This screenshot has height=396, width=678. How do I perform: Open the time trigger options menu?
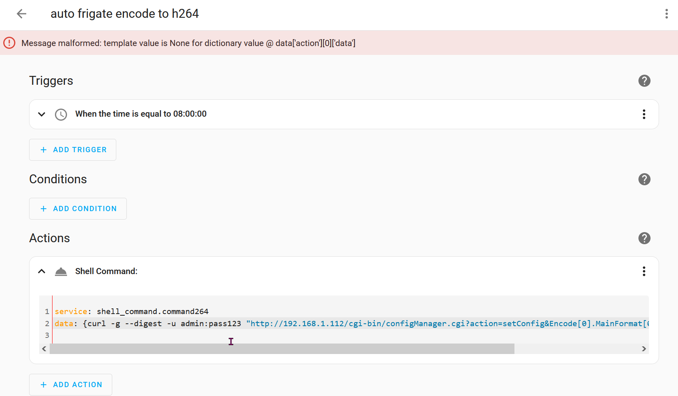pos(644,114)
